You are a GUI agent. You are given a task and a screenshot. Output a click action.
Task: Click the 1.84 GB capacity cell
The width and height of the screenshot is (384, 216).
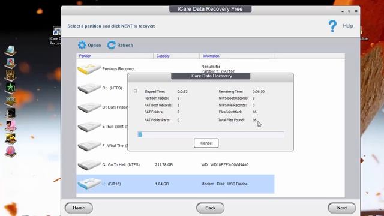coord(162,184)
